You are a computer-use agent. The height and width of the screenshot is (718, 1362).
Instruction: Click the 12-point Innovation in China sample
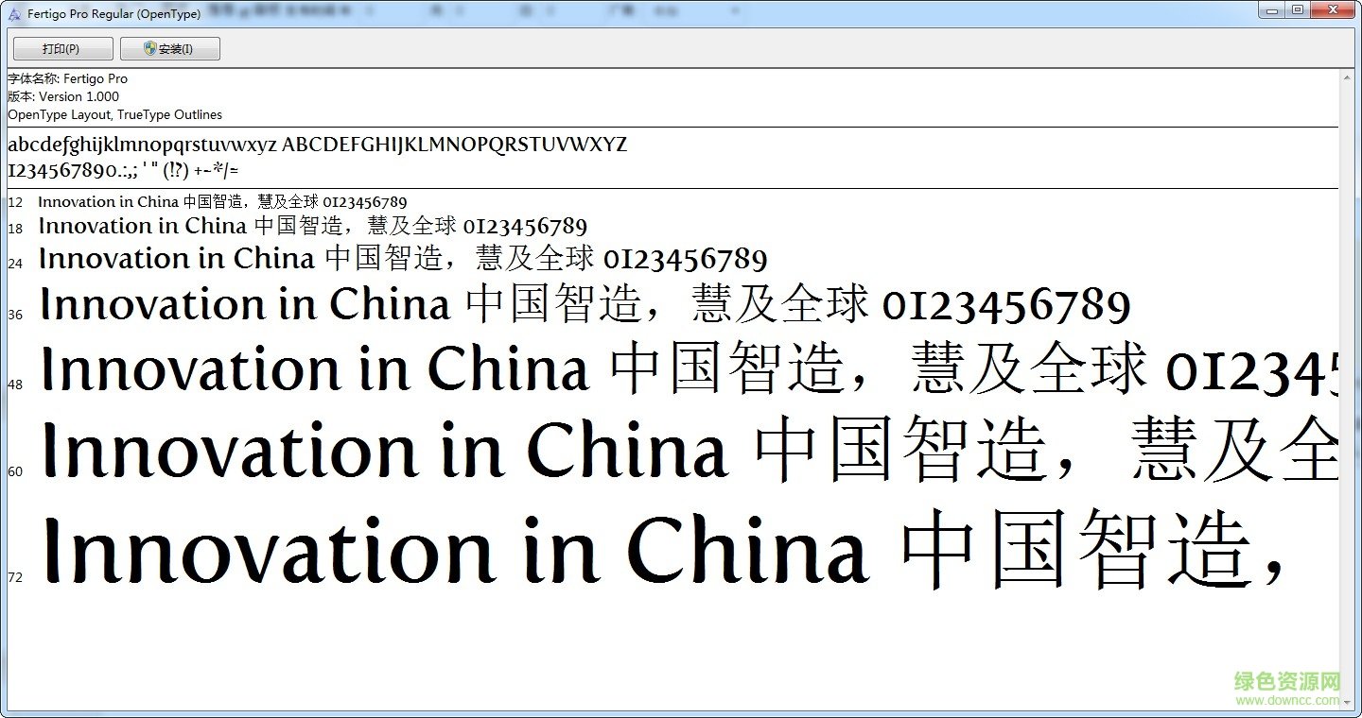coord(222,202)
